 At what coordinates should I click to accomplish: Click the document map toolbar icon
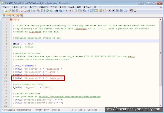(x=100, y=11)
